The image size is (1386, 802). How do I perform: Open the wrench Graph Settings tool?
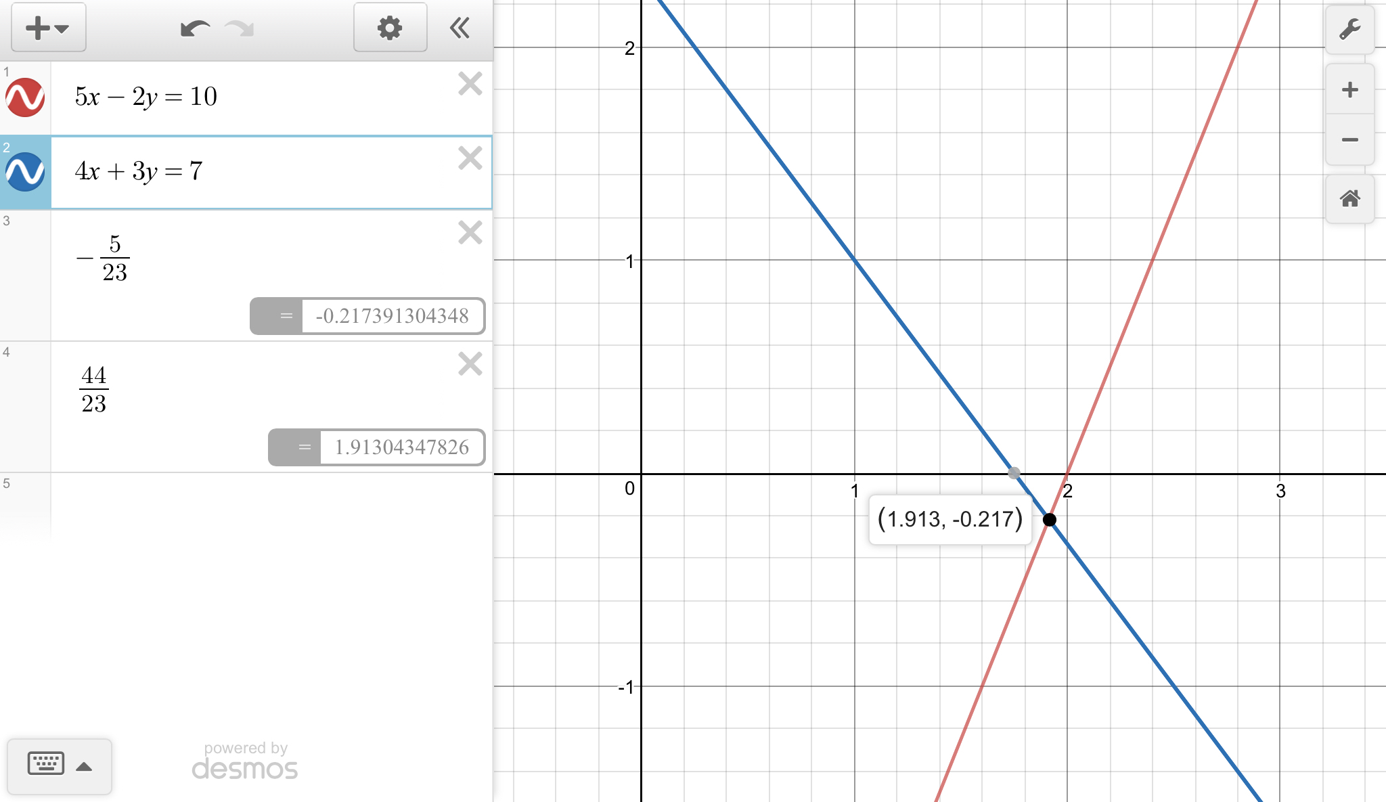pyautogui.click(x=1349, y=30)
